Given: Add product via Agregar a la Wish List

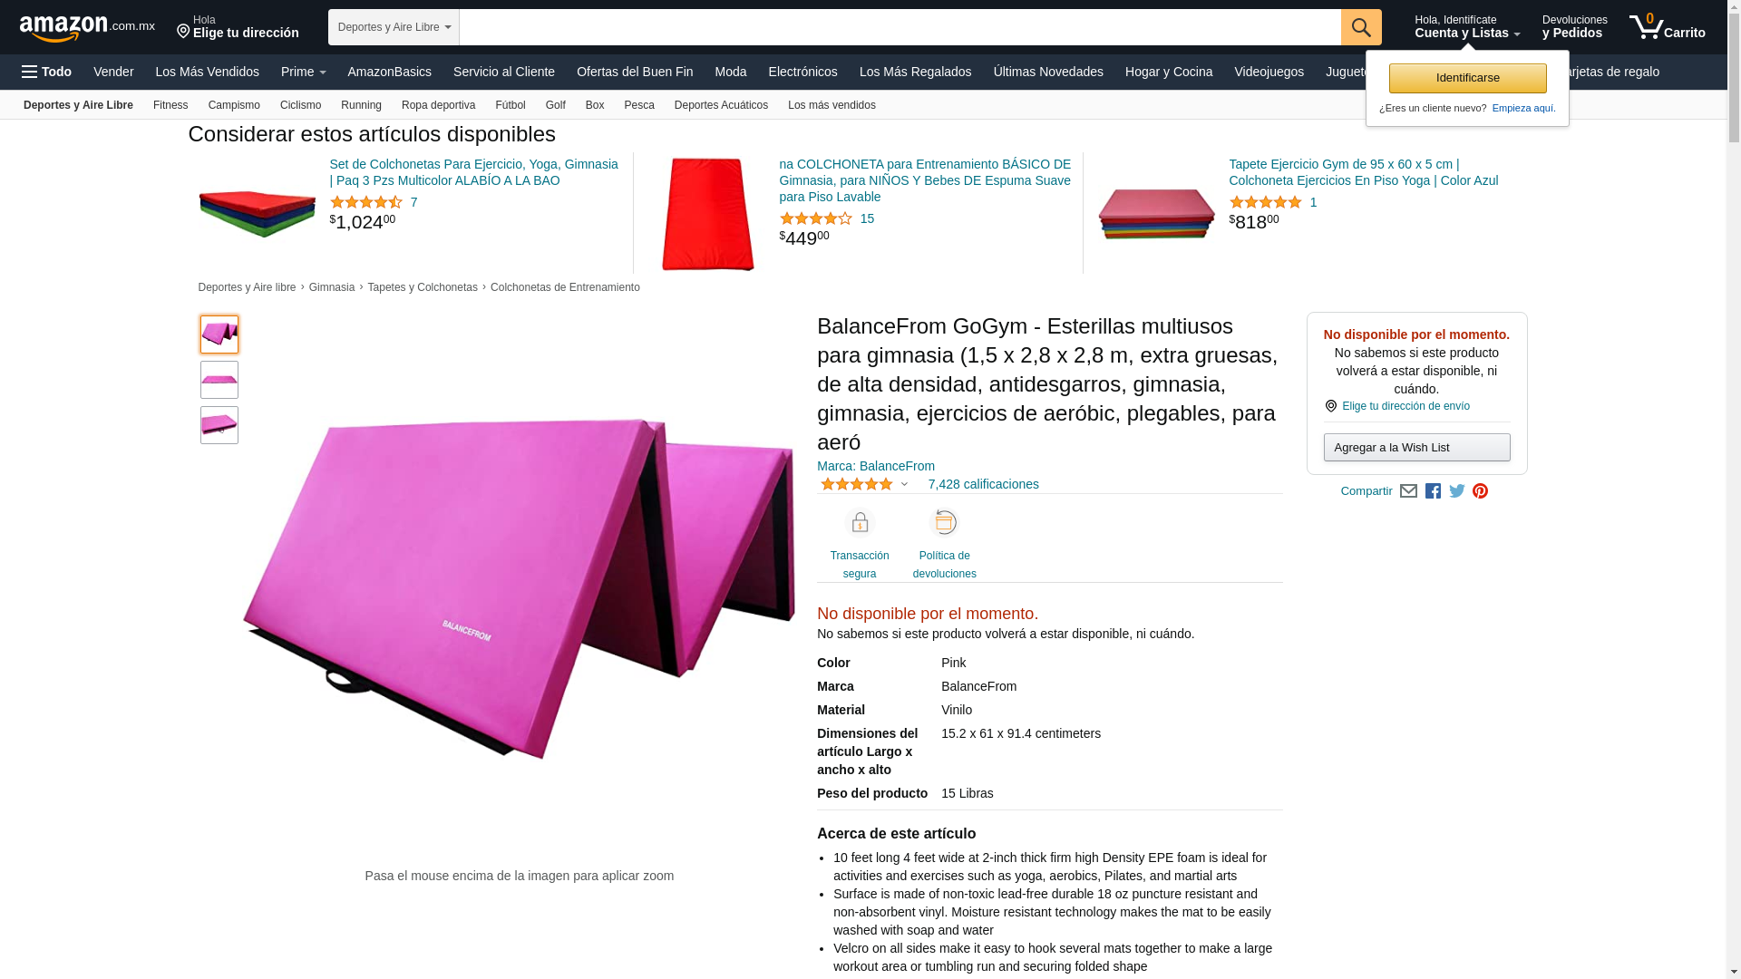Looking at the screenshot, I should pyautogui.click(x=1416, y=448).
